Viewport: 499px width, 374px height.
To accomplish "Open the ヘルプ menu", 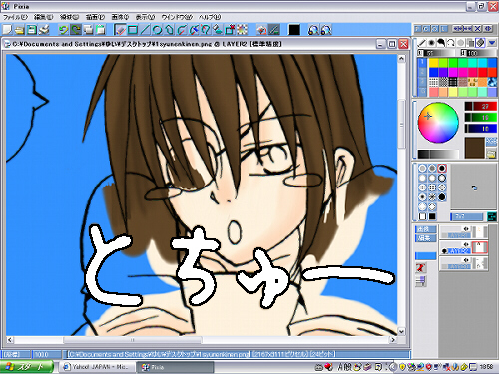I will (x=210, y=17).
